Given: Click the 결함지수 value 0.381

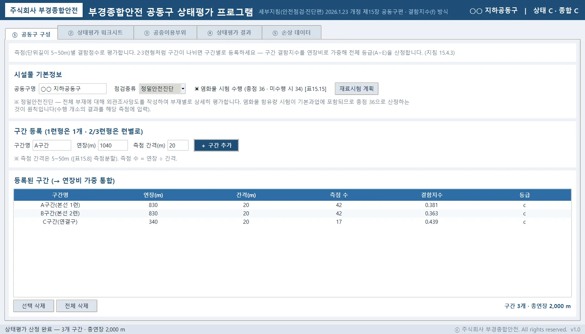Looking at the screenshot, I should [431, 205].
